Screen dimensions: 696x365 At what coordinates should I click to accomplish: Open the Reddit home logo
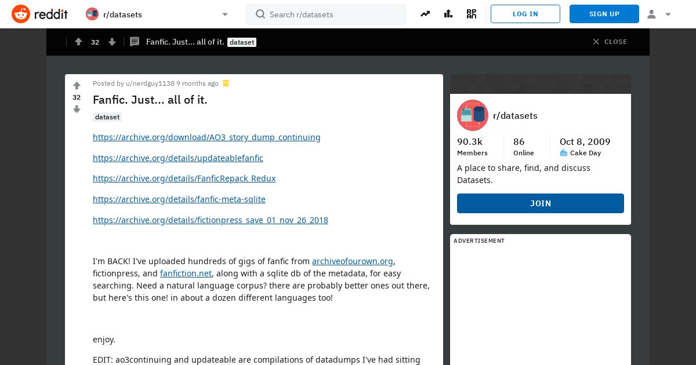[x=39, y=14]
